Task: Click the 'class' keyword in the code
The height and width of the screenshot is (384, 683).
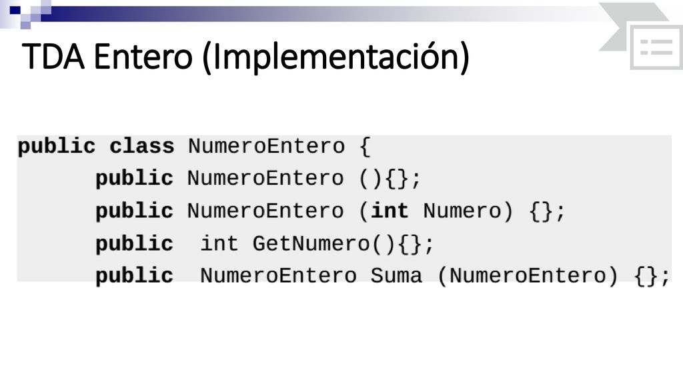Action: coord(141,146)
